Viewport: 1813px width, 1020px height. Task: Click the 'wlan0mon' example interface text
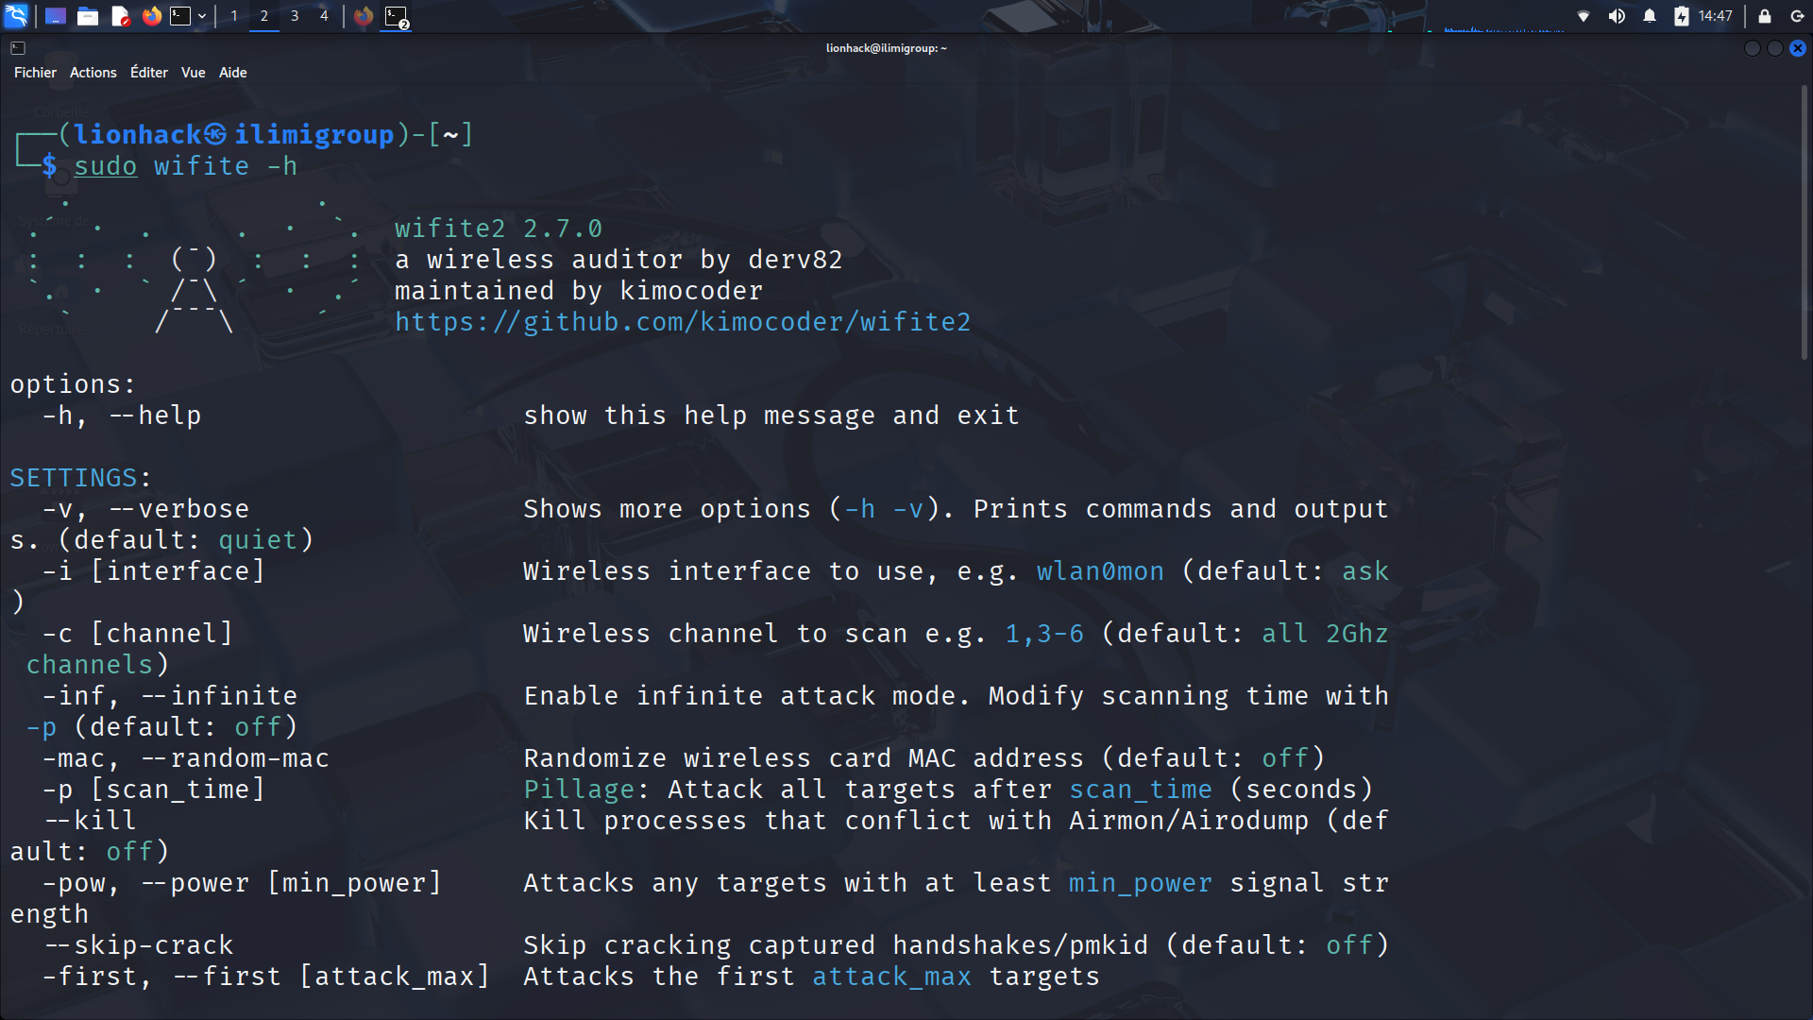point(1100,571)
